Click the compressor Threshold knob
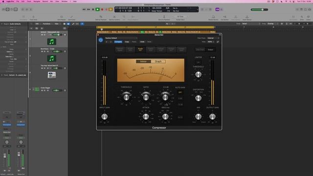Viewport: 313px width, 176px height. tap(126, 97)
